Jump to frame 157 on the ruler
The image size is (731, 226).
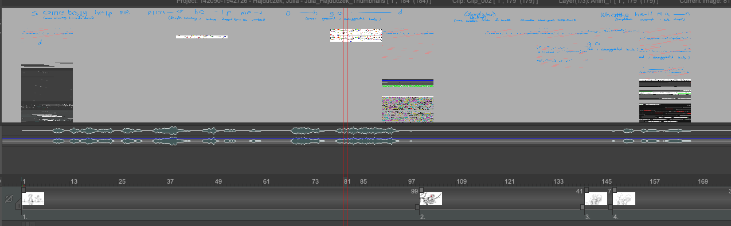(x=655, y=181)
